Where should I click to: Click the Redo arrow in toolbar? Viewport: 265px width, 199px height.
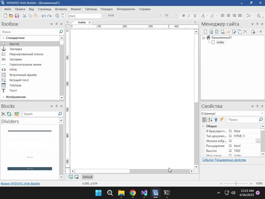pos(49,16)
